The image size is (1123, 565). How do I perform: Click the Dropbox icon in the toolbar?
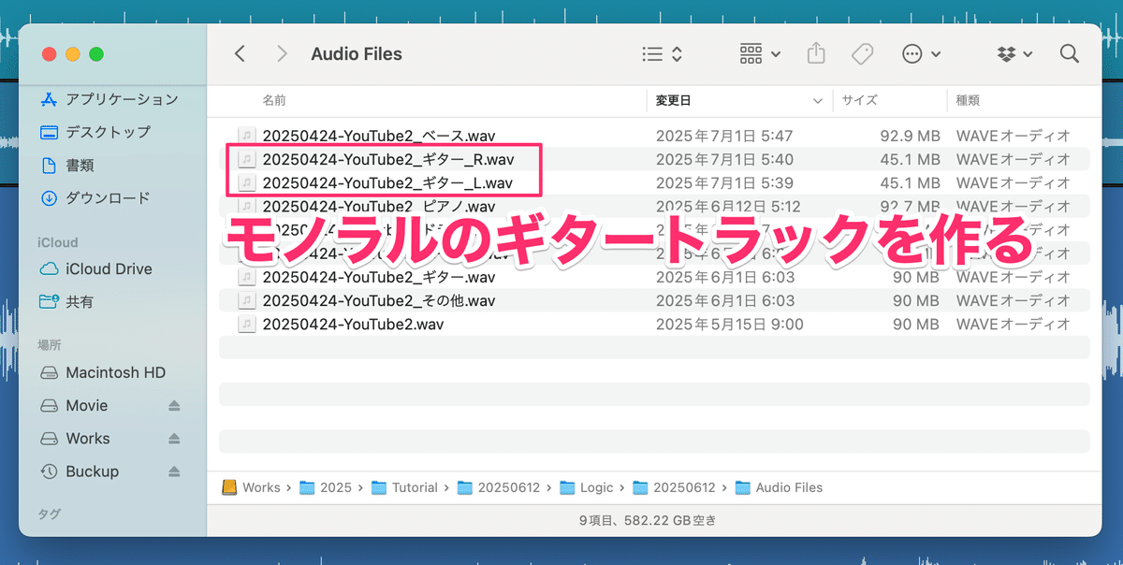(1006, 53)
